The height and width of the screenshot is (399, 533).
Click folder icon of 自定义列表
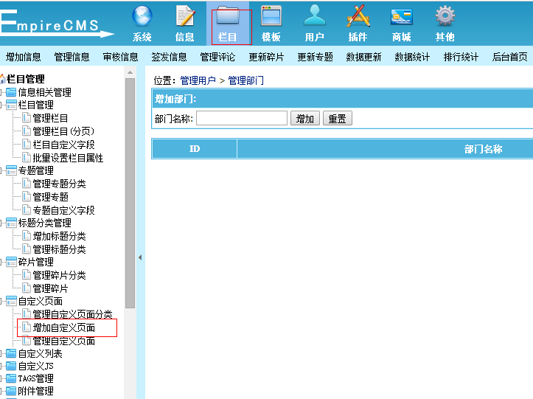[11, 353]
